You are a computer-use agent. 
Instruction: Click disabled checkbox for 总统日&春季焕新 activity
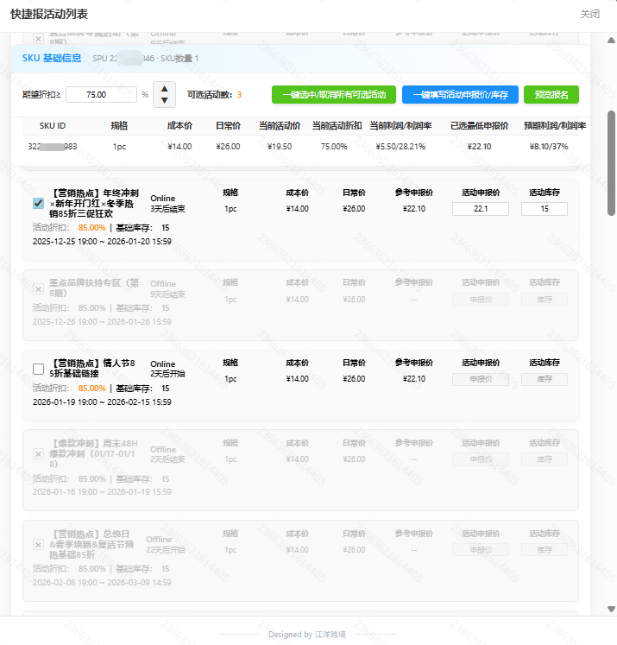pyautogui.click(x=38, y=545)
